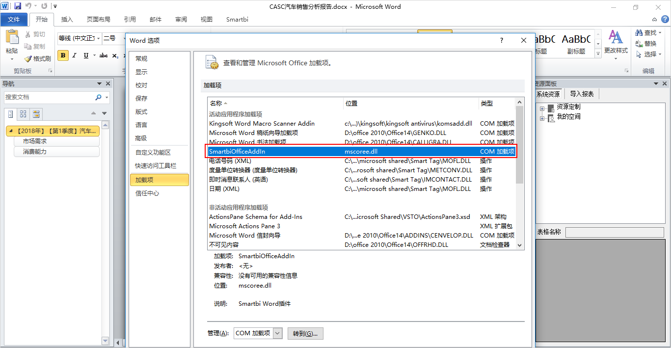Select the Format Painter (格式刷) brush
Image resolution: width=671 pixels, height=348 pixels.
[x=28, y=58]
